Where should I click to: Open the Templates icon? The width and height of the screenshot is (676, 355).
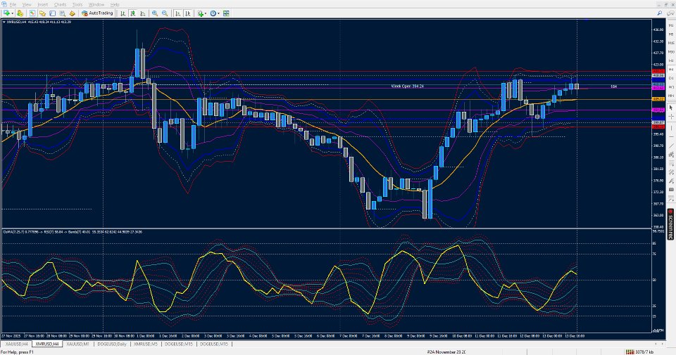click(x=226, y=13)
